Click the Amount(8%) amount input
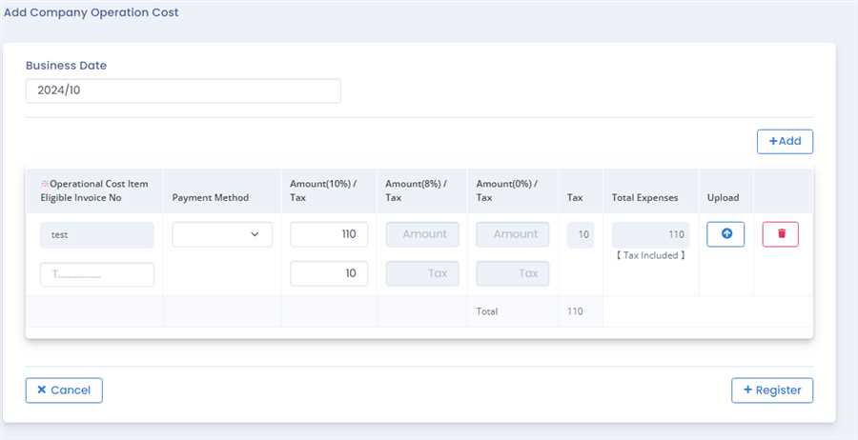Screen dimensions: 858x440 [x=422, y=234]
